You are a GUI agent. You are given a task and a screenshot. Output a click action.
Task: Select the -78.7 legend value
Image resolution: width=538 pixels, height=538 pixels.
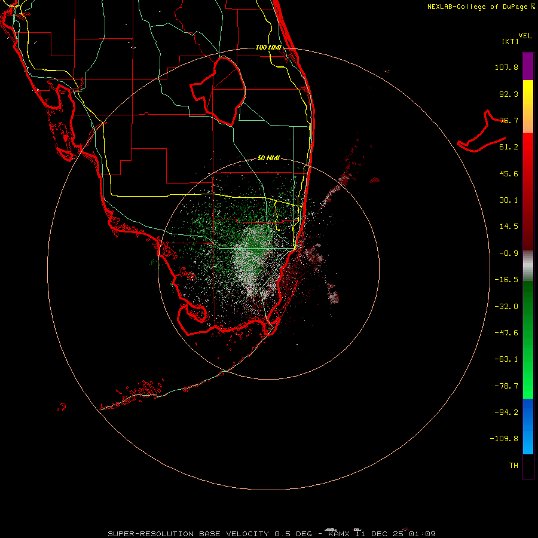click(506, 386)
